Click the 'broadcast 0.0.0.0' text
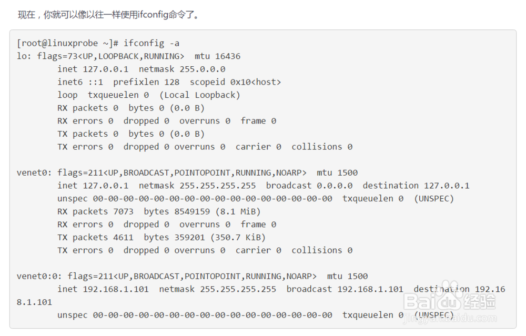The image size is (526, 336). [x=309, y=186]
